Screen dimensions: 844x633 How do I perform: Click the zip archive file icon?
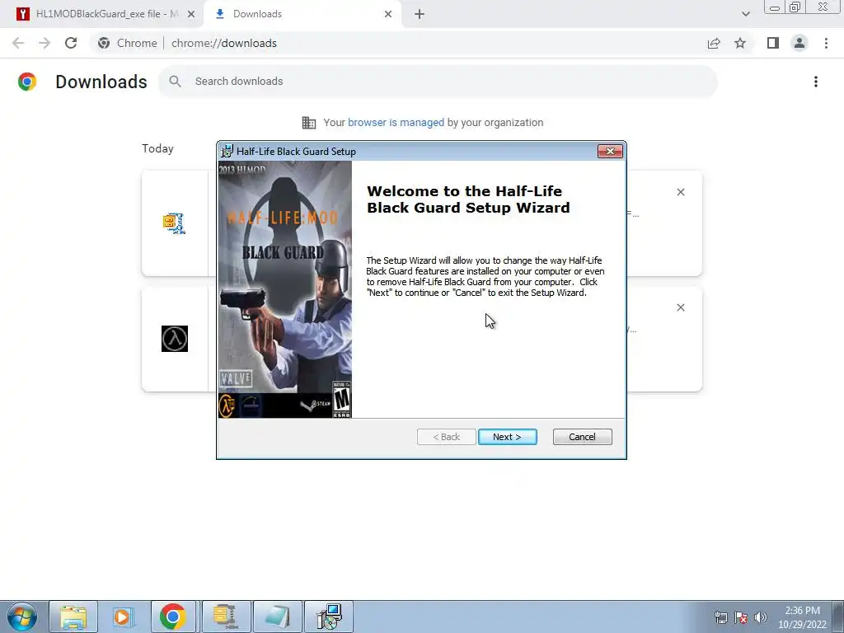(175, 223)
